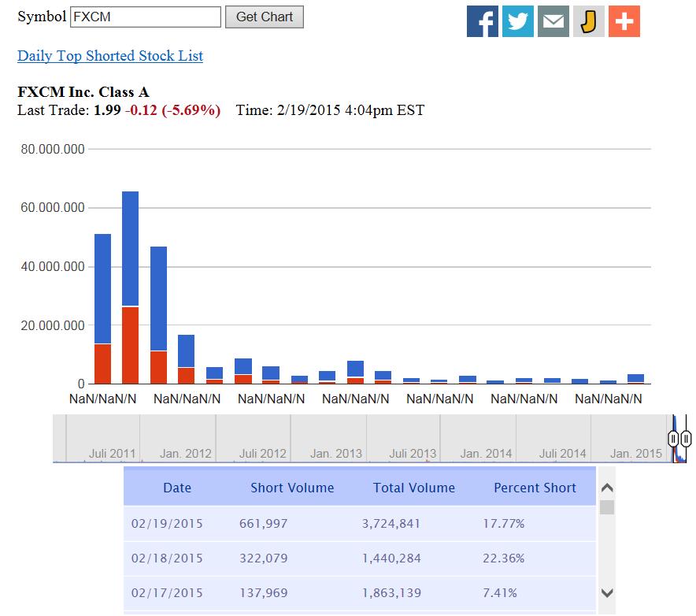Share the chart on Facebook

pos(482,21)
